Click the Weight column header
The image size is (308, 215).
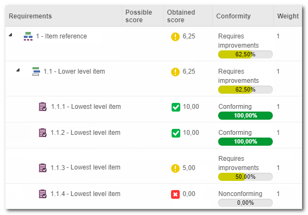(288, 16)
